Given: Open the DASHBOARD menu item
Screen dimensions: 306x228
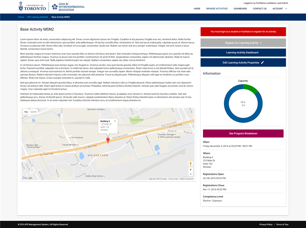Looking at the screenshot, I should coord(240,9).
